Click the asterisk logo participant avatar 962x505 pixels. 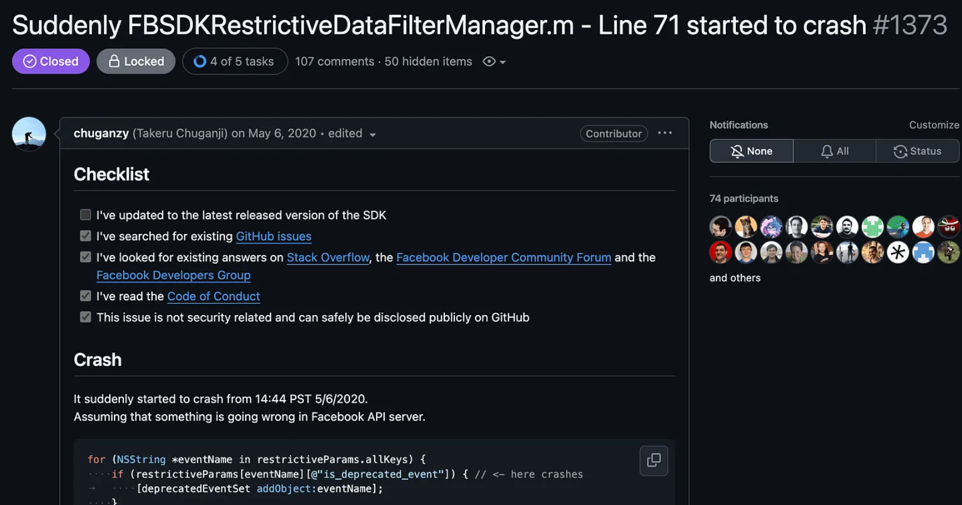[898, 252]
